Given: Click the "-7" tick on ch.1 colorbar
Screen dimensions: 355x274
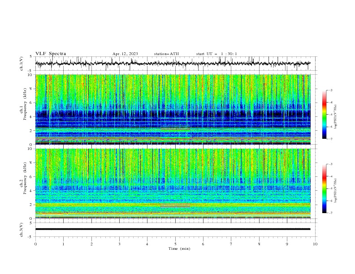Looking at the screenshot, I should click(x=331, y=139).
